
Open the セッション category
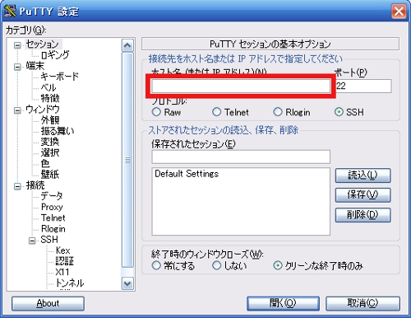(43, 44)
